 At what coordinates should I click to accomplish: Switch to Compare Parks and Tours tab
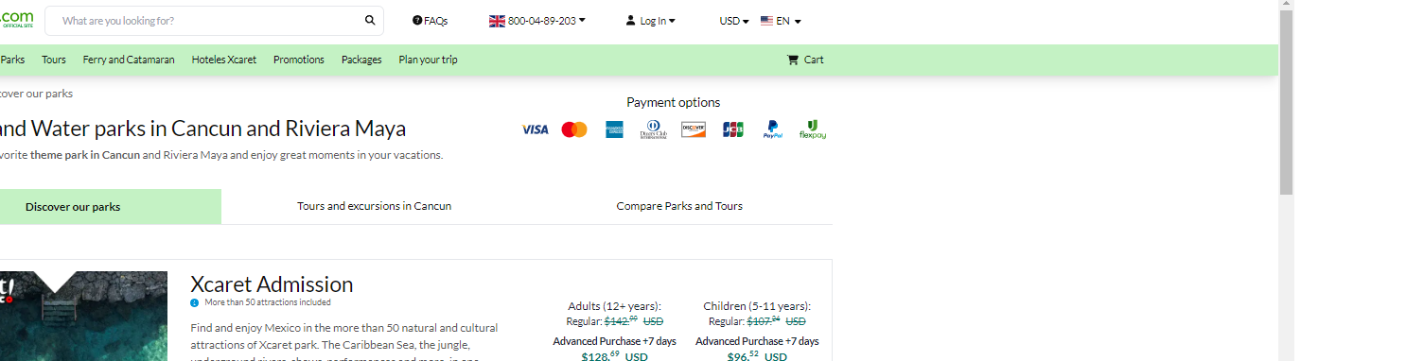tap(679, 206)
